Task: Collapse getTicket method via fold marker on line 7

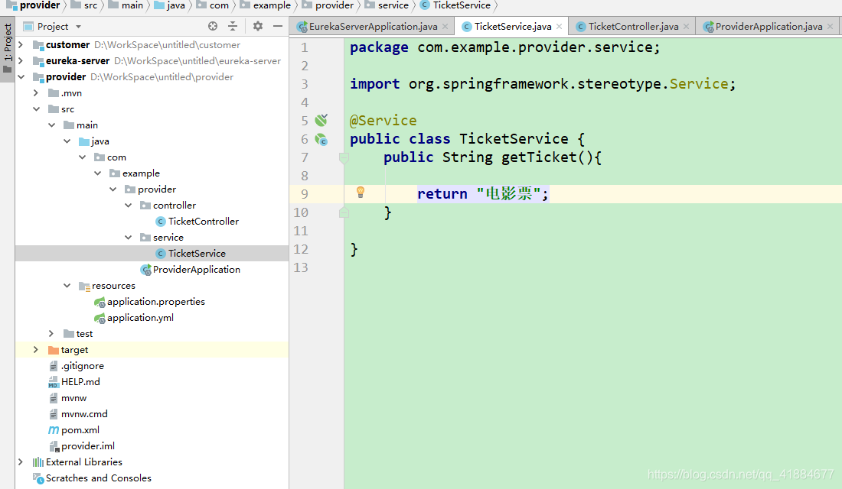Action: point(344,157)
